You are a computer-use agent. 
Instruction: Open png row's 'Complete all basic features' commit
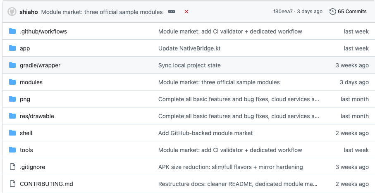(x=239, y=99)
